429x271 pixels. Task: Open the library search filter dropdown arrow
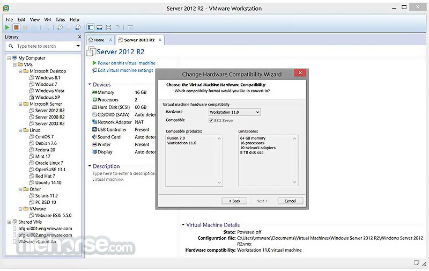(x=78, y=46)
